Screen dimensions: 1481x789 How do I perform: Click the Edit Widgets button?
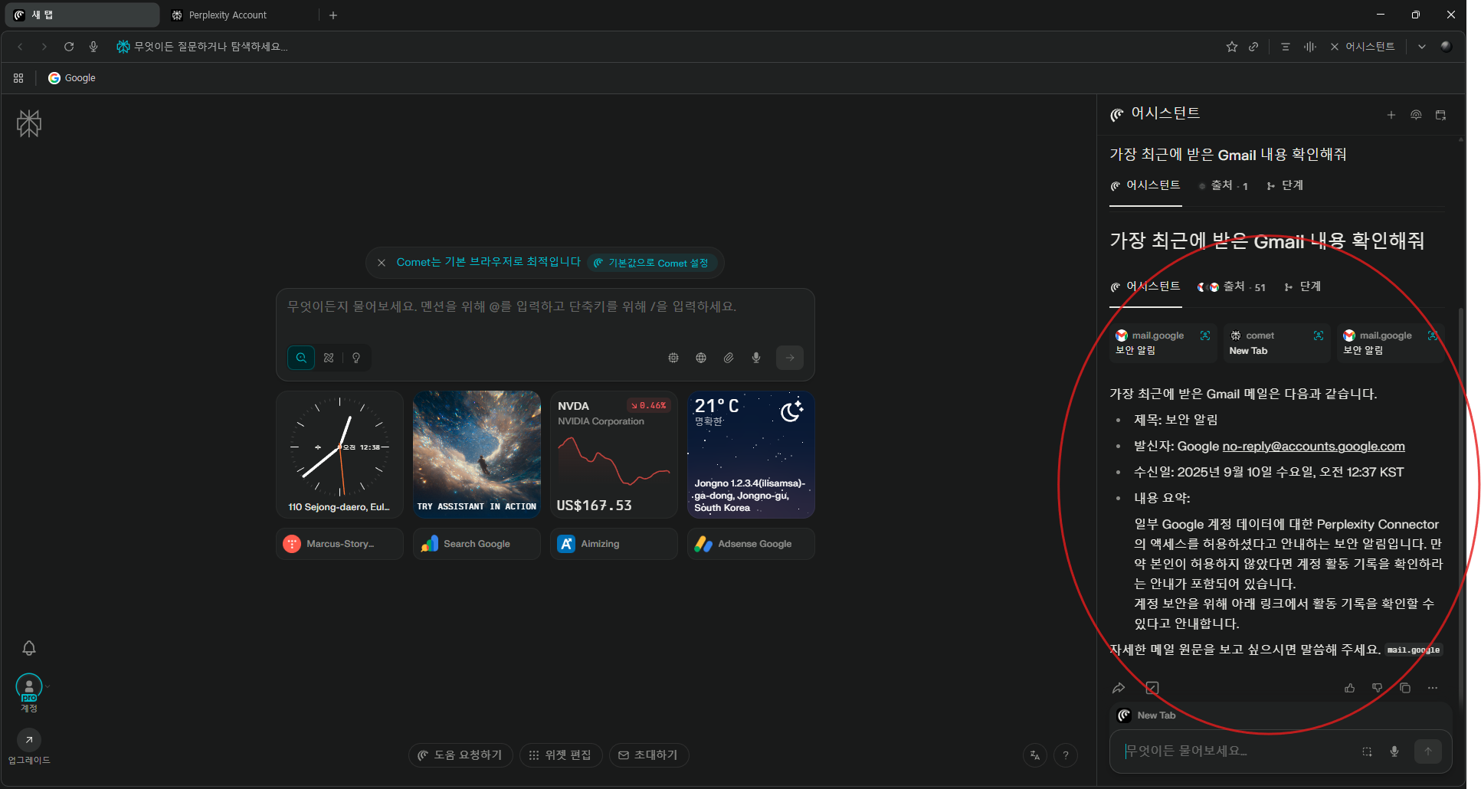(561, 755)
